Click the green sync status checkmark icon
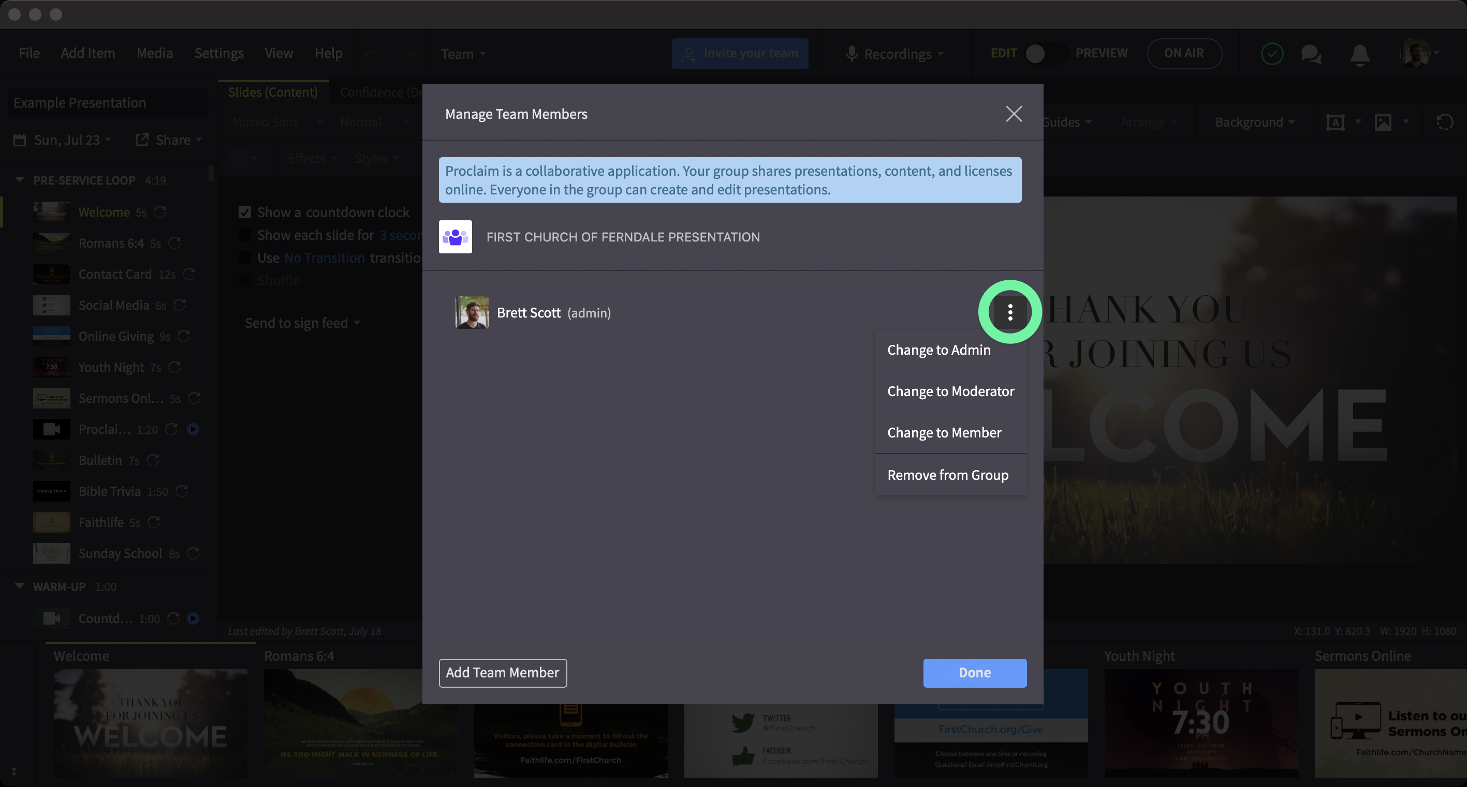The height and width of the screenshot is (787, 1467). 1272,54
